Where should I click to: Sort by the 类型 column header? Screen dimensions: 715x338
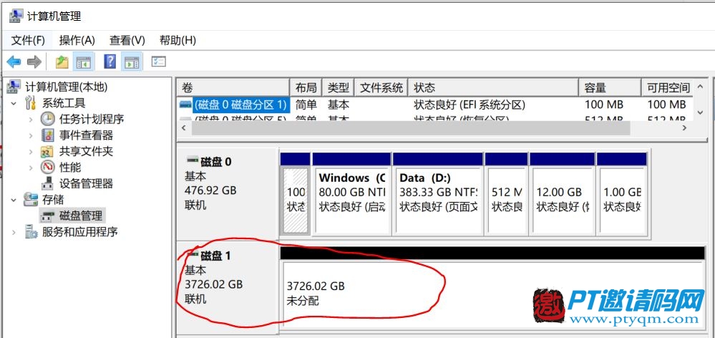[338, 87]
